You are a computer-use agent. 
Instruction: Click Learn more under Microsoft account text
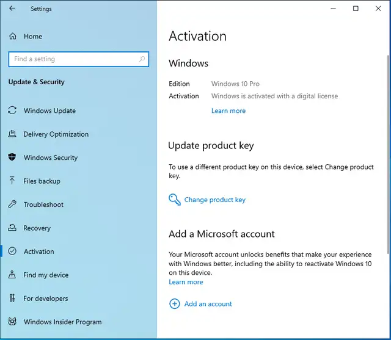pos(186,282)
